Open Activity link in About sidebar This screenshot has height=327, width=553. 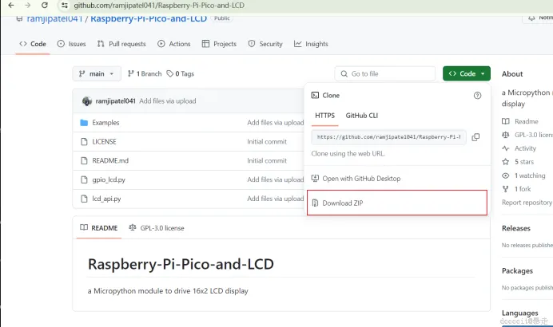pos(519,148)
